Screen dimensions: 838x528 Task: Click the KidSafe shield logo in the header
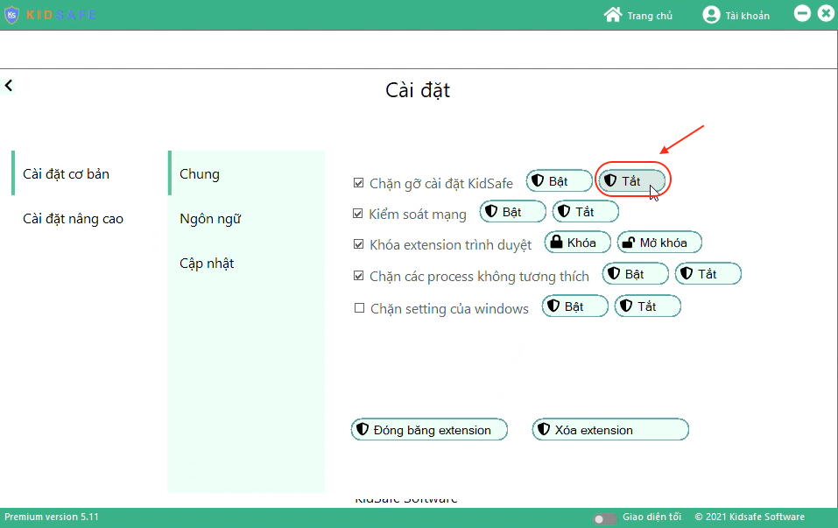pos(12,14)
